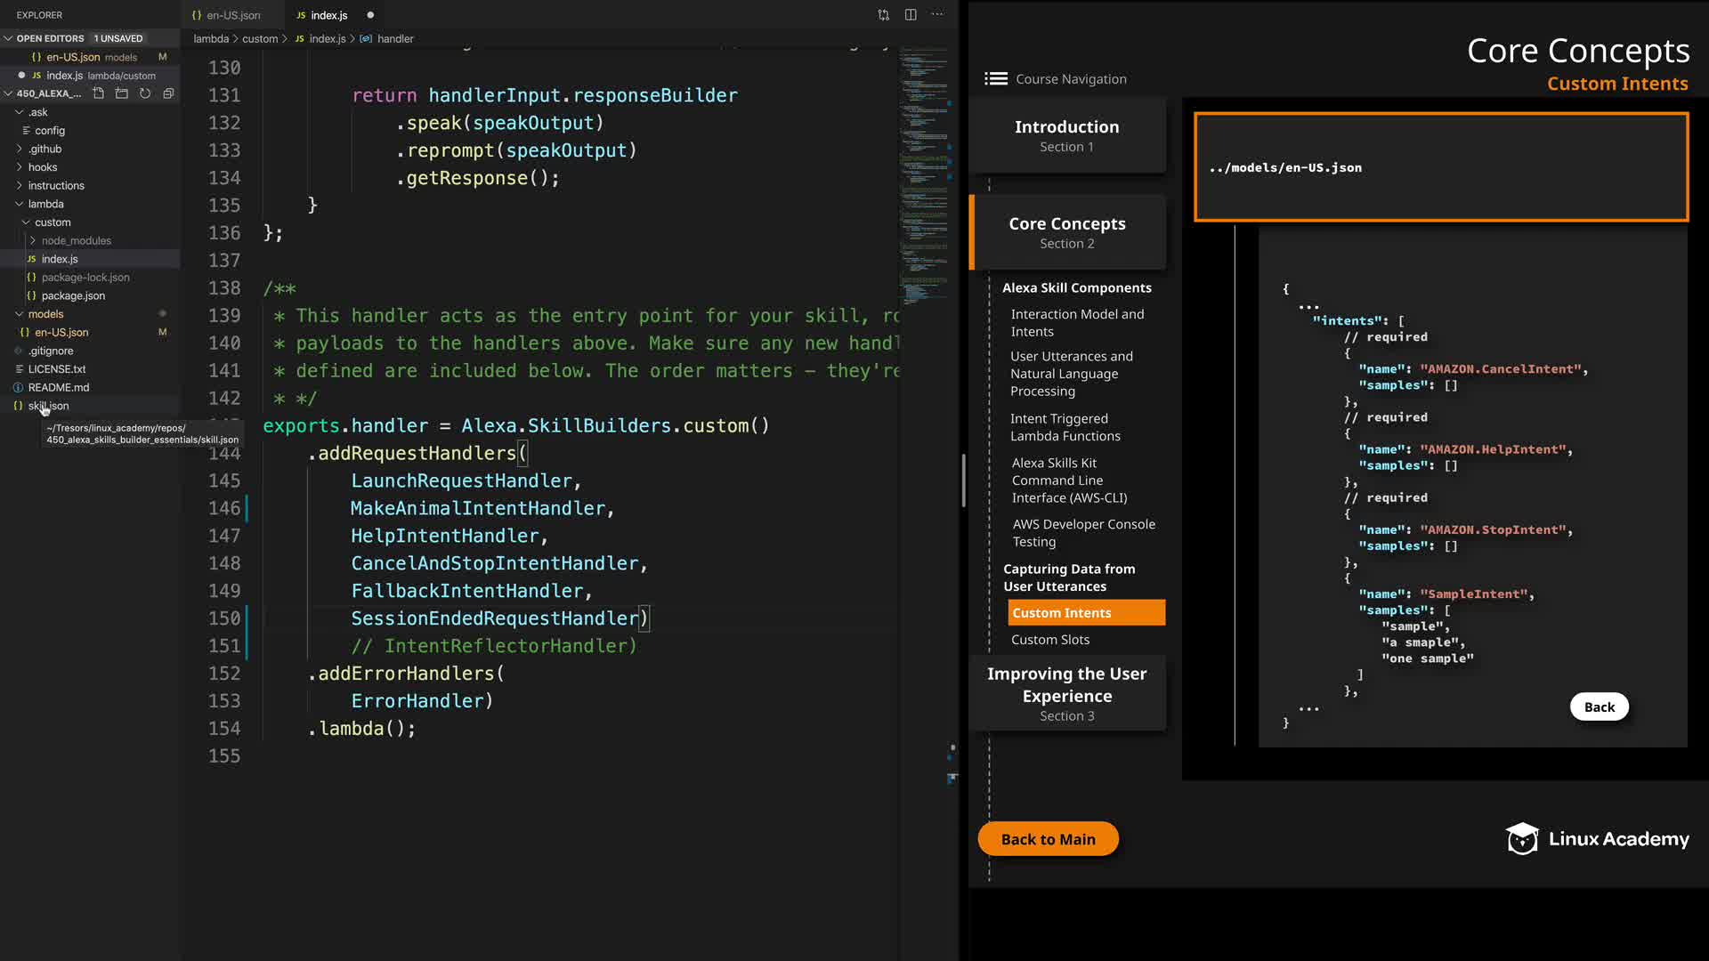The image size is (1709, 961).
Task: Collapse the lambda folder
Action: 45,204
